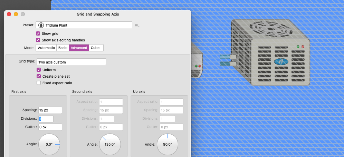The width and height of the screenshot is (344, 157).
Task: Click the blue logo on the AC unit
Action: (281, 62)
